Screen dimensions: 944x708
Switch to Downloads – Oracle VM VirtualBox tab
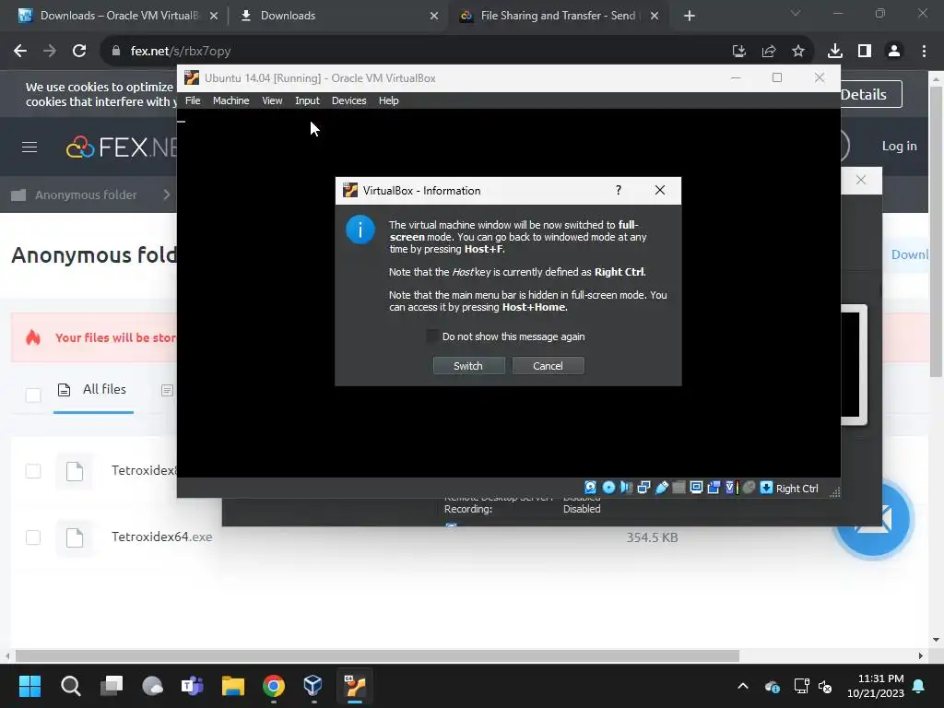coord(117,16)
